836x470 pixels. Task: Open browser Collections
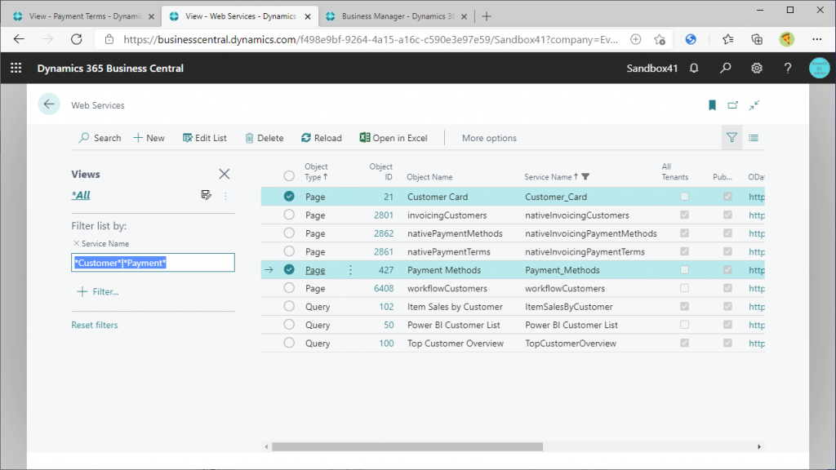tap(757, 39)
